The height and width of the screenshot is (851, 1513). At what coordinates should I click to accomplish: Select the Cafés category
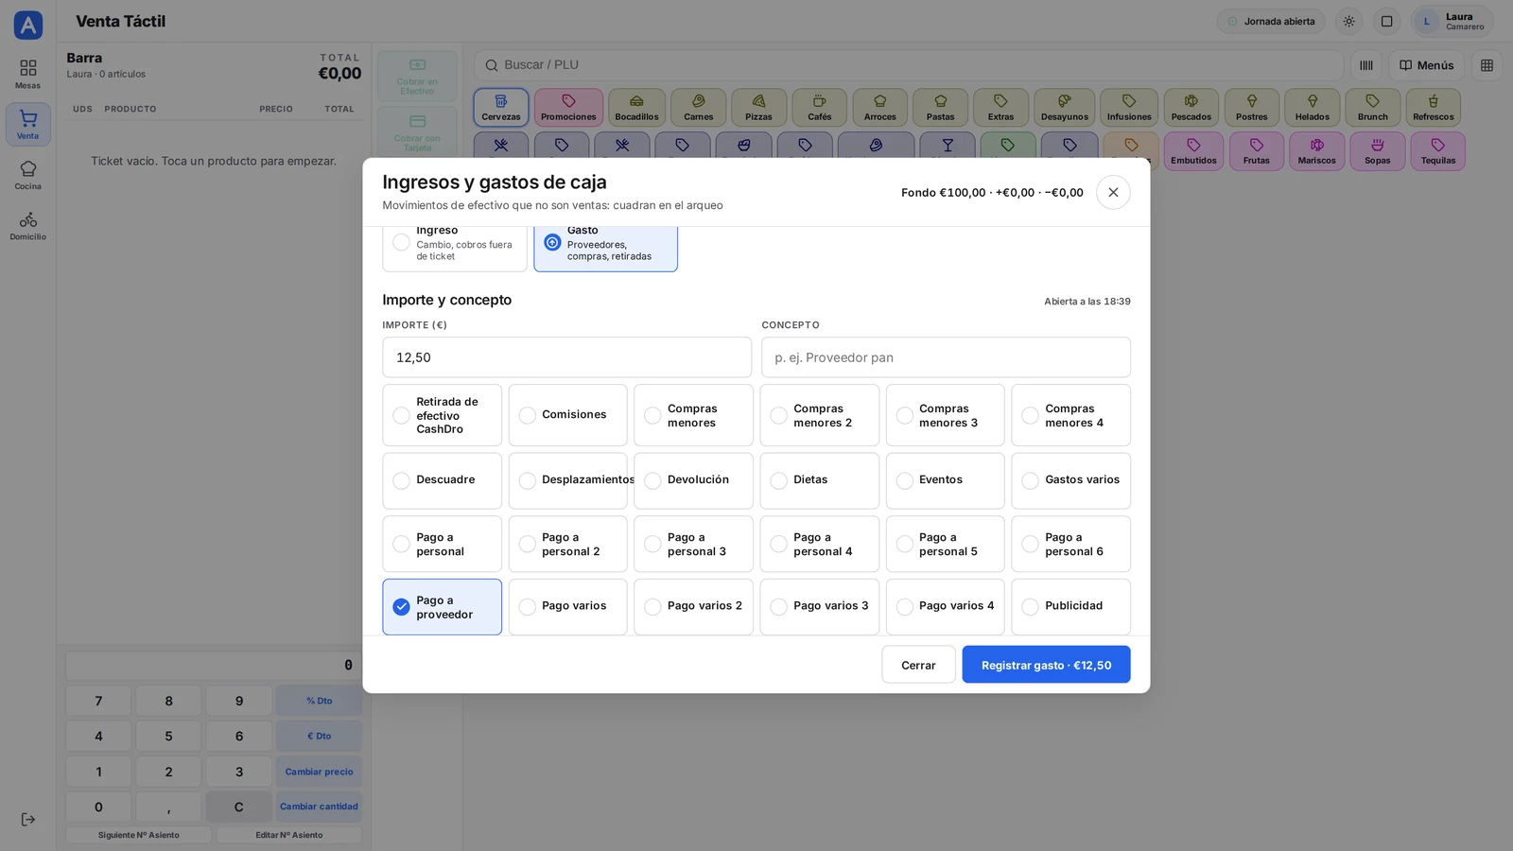tap(819, 108)
